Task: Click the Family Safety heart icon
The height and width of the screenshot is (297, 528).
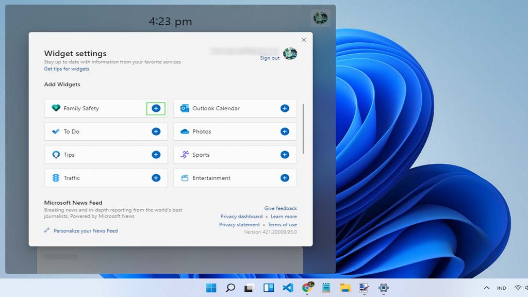Action: (x=55, y=108)
